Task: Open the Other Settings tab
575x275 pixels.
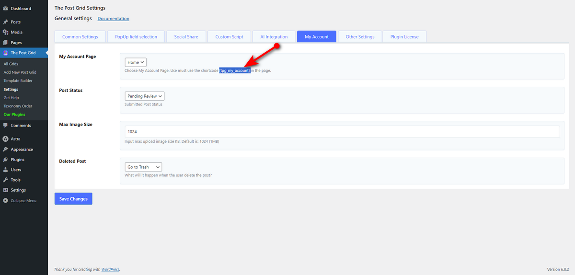Action: click(360, 37)
